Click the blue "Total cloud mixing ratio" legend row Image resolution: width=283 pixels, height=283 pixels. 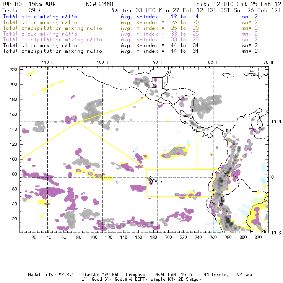pyautogui.click(x=40, y=16)
